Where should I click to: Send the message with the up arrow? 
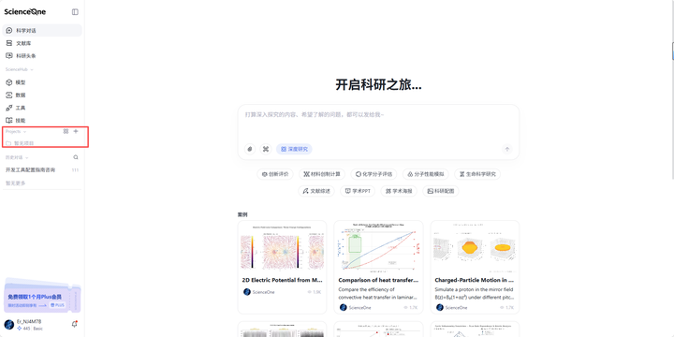coord(507,149)
